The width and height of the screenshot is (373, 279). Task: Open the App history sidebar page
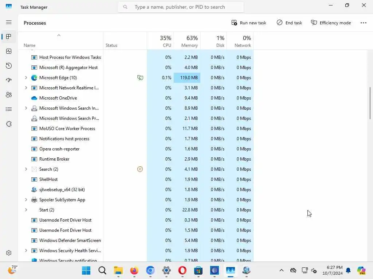9,66
